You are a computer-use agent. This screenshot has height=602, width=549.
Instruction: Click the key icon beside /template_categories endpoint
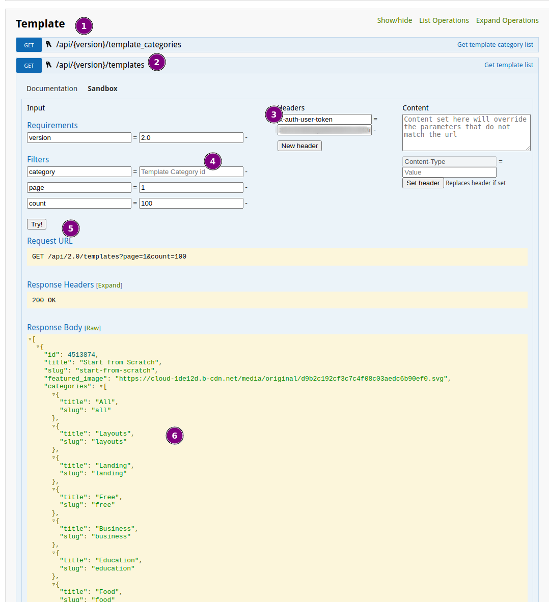(x=49, y=45)
